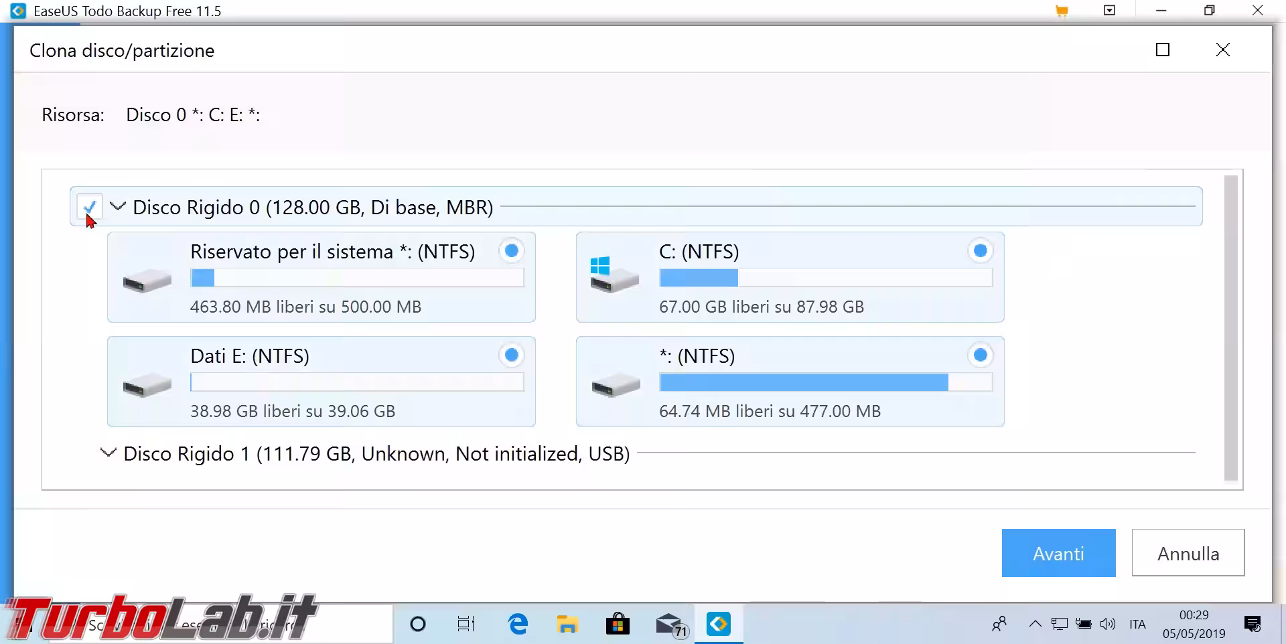Toggle the Riservato per il sistema partition selector
Screen dimensions: 1286x644
(x=512, y=251)
